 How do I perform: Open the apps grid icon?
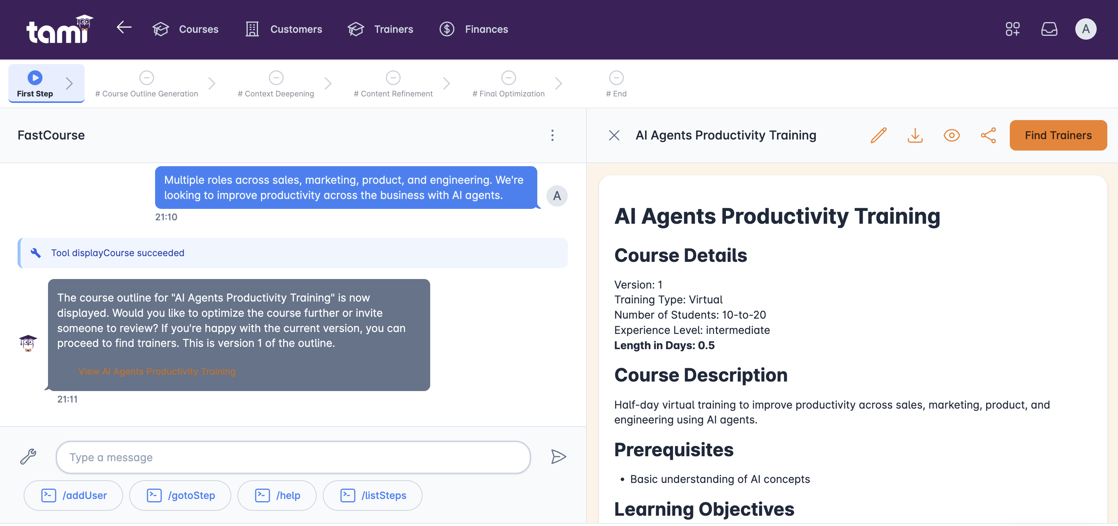coord(1013,29)
